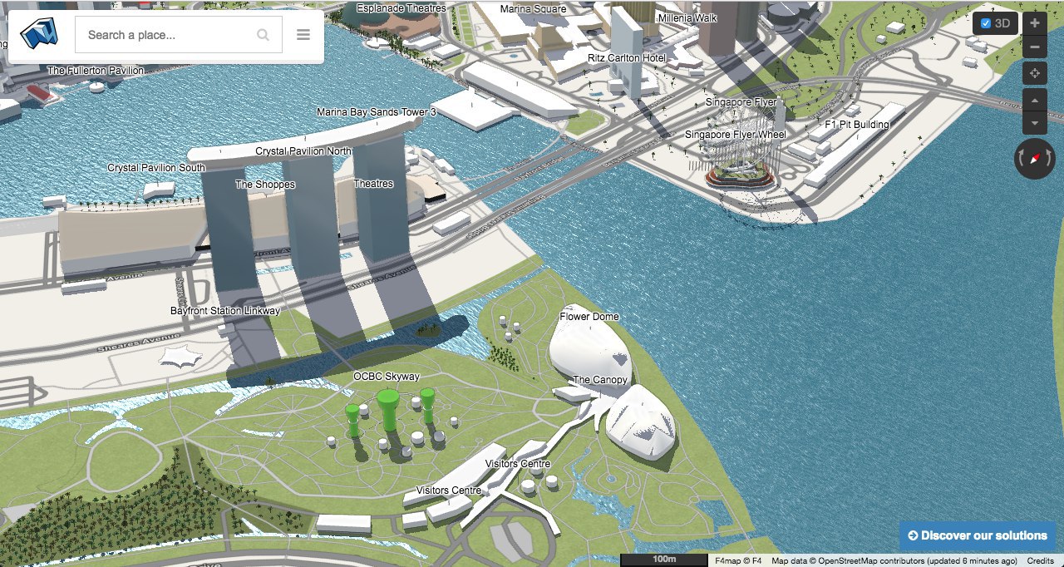This screenshot has width=1064, height=567.
Task: Select 'The Canopy' map label
Action: [600, 380]
